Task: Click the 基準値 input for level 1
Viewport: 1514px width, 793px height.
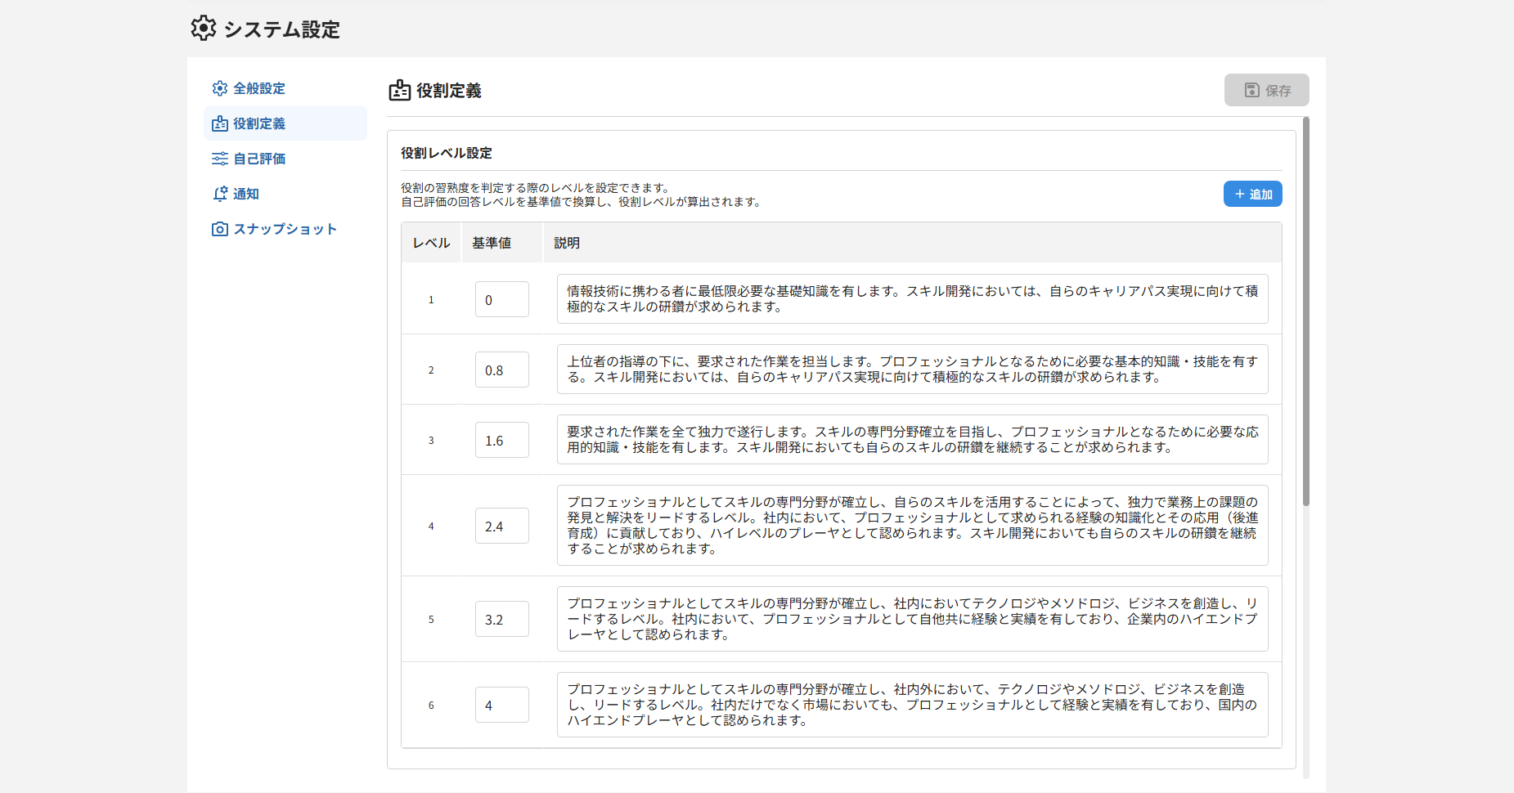Action: (x=501, y=299)
